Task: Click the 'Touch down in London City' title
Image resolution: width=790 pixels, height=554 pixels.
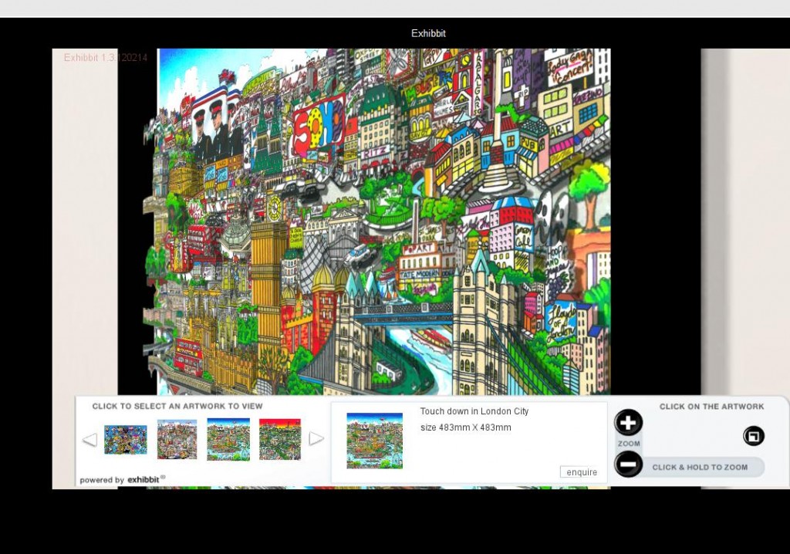Action: click(474, 411)
